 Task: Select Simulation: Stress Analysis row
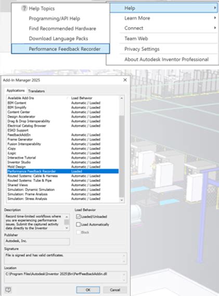click(x=63, y=198)
